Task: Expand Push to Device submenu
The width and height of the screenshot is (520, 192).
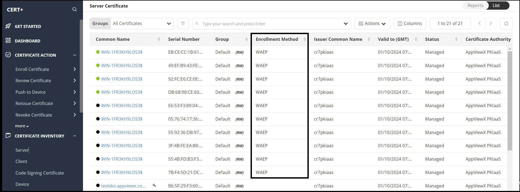Action: [x=75, y=92]
